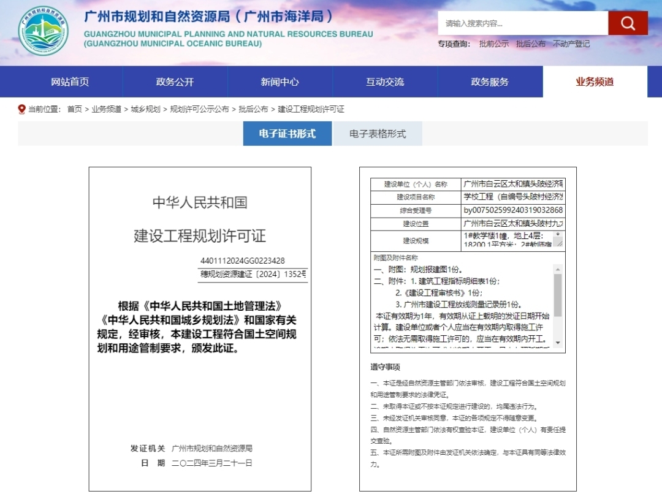
Task: Open the 网站首页 navigation item
Action: click(x=70, y=82)
